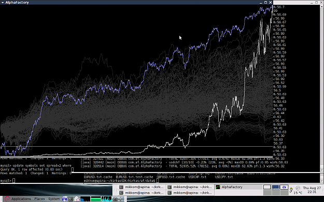Switch to the white empty workspace
Screen dimensions: 324x202
point(267,187)
